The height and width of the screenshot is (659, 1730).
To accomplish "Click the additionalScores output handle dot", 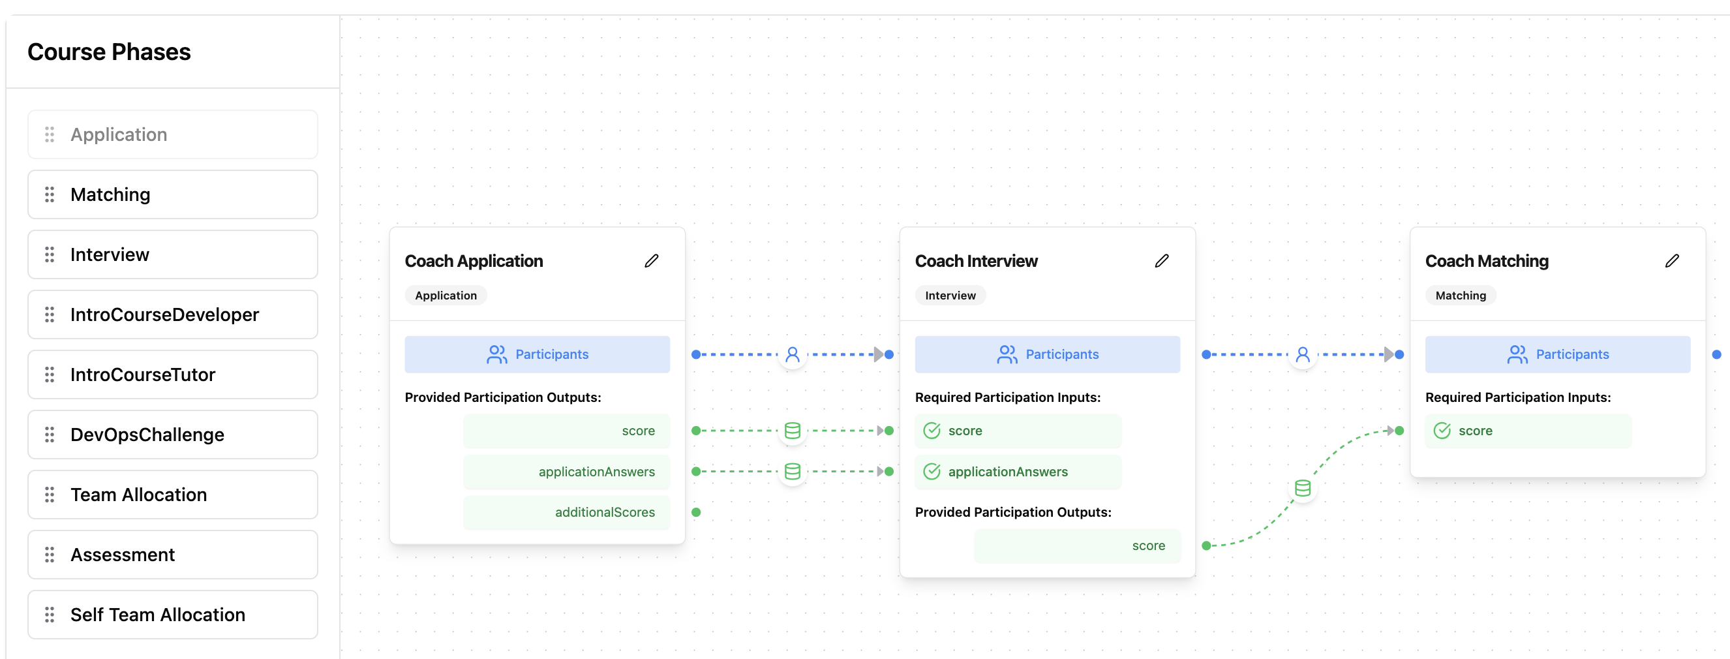I will click(x=696, y=512).
